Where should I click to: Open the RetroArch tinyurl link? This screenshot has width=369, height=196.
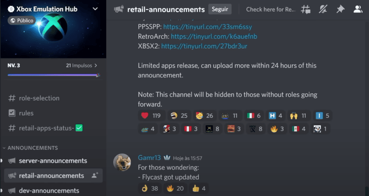pyautogui.click(x=214, y=36)
